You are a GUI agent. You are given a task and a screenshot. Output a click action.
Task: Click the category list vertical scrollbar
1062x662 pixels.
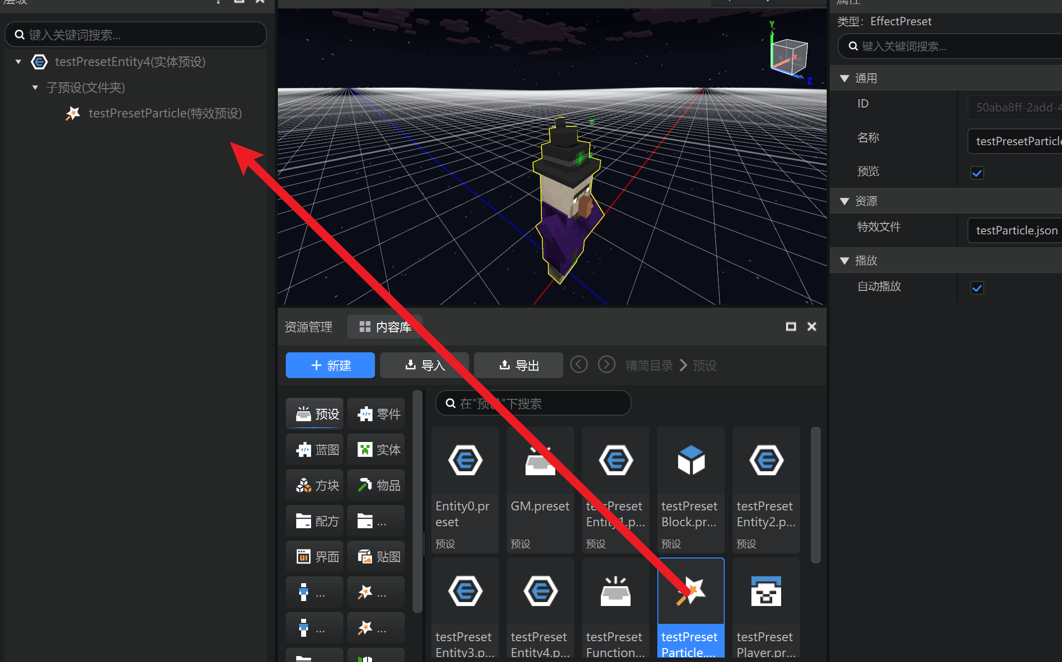click(418, 500)
